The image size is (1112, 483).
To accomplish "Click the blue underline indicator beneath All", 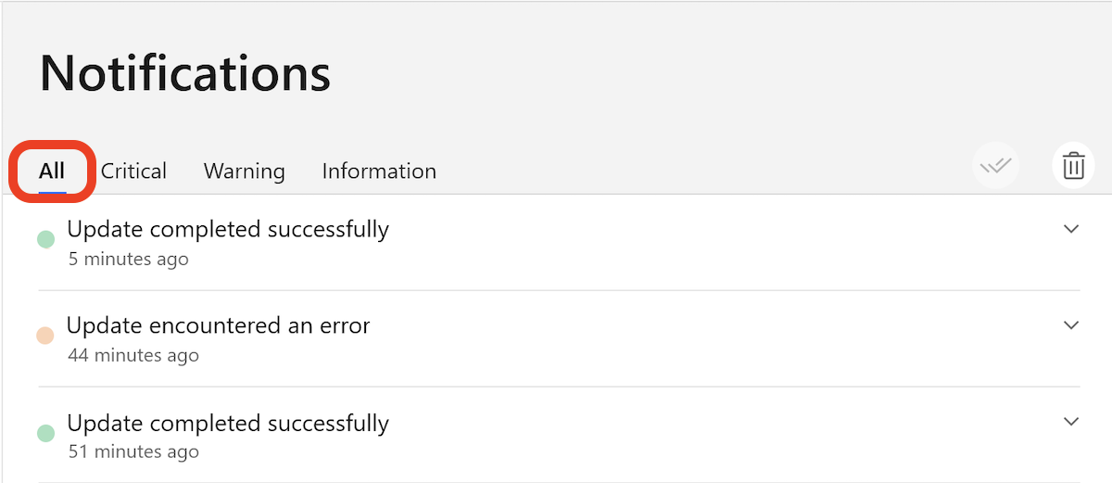I will coord(52,192).
